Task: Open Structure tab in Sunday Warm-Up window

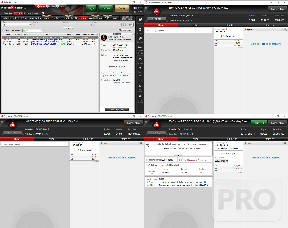Action: (x=269, y=25)
